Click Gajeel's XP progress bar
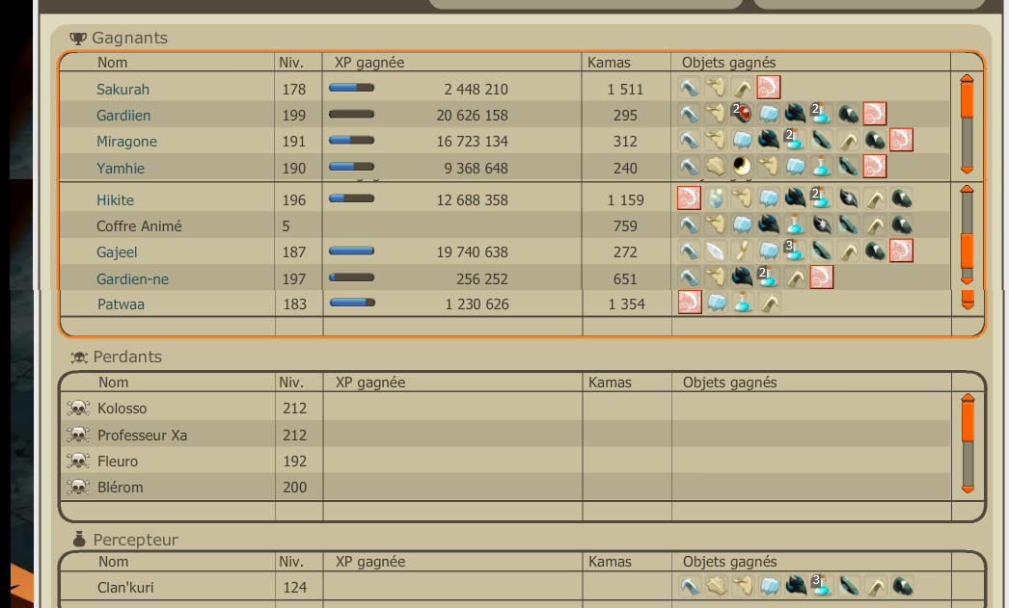Viewport: 1009px width, 608px height. [351, 251]
